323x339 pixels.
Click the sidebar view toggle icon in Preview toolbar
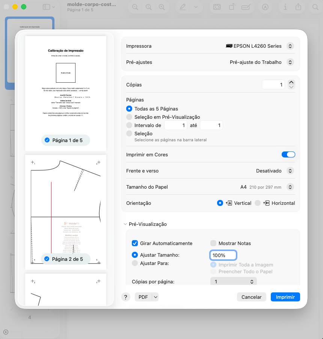coord(46,7)
